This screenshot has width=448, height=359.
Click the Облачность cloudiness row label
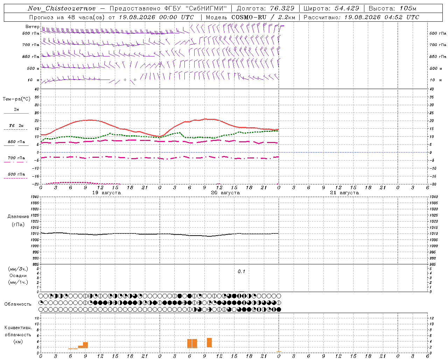[x=18, y=304]
